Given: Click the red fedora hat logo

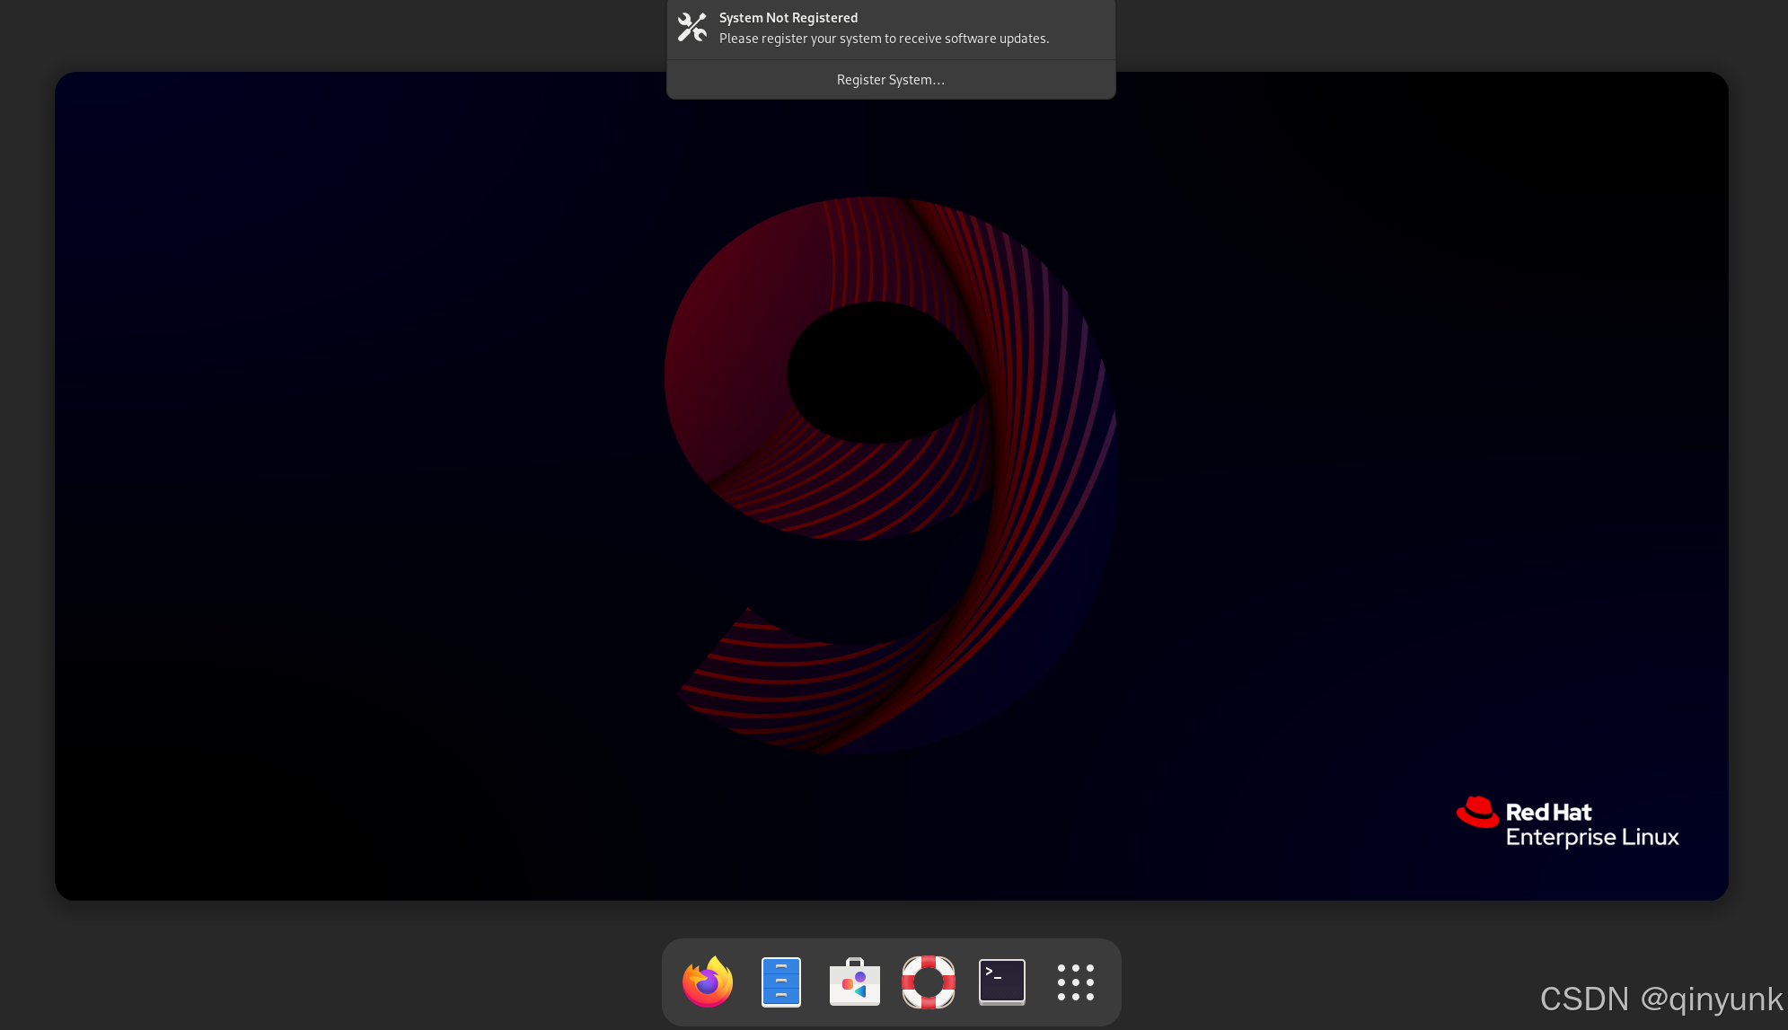Looking at the screenshot, I should pos(1477,812).
